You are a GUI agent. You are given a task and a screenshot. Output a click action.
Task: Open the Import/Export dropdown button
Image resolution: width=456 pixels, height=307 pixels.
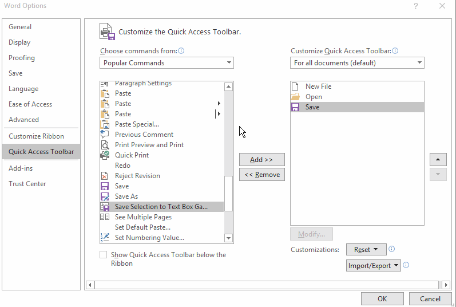pyautogui.click(x=374, y=265)
